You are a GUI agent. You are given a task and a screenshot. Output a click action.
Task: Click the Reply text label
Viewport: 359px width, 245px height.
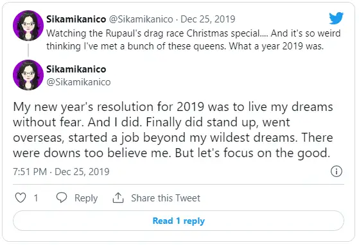coord(86,198)
